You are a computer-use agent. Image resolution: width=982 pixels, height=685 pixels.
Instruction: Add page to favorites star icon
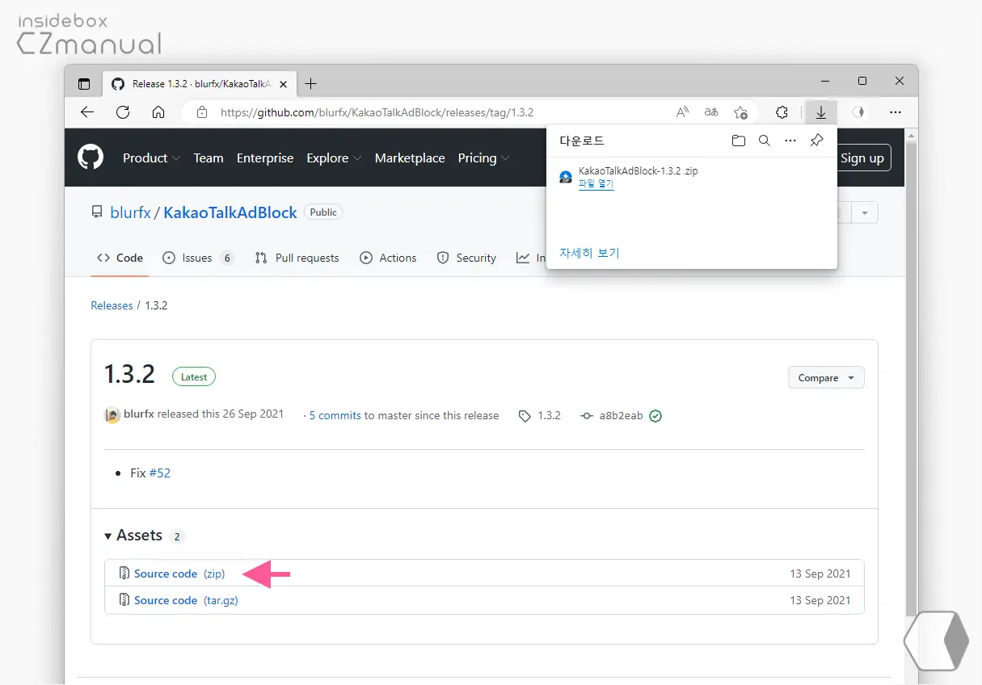(x=740, y=112)
